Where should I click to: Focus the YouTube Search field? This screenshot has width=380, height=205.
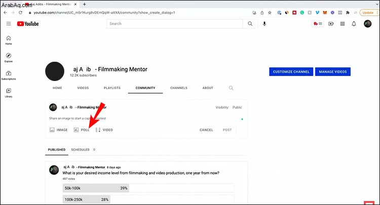174,24
